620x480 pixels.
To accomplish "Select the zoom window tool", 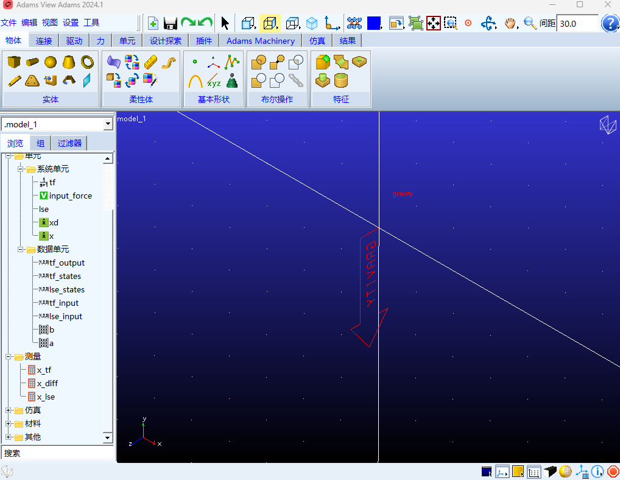I will (450, 23).
